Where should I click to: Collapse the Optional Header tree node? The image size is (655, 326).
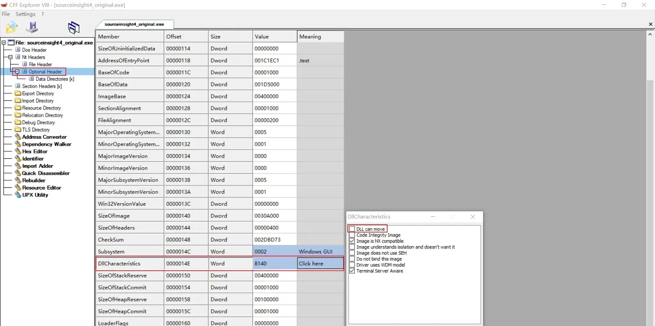click(x=17, y=72)
